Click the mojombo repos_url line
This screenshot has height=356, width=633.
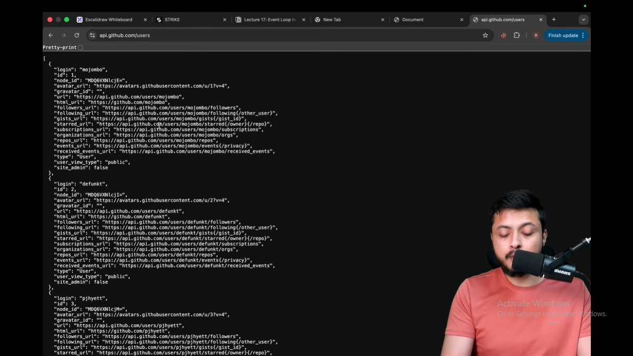[x=136, y=140]
